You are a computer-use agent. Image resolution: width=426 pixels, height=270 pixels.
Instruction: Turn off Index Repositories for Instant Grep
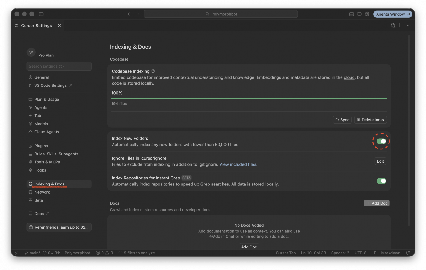pos(381,181)
